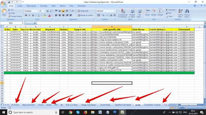Switch to Blog Comment sheet
This screenshot has width=206, height=115.
click(29, 105)
